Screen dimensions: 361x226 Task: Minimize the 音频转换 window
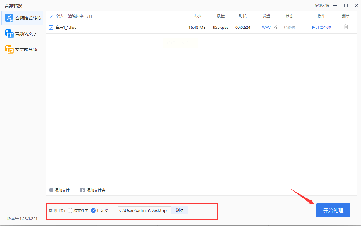336,5
